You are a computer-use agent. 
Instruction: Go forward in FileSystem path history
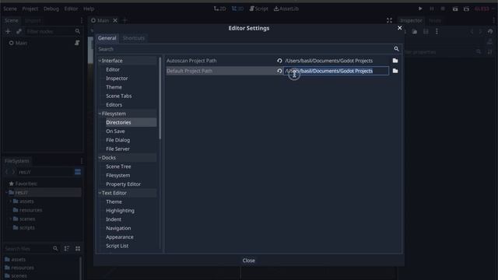[13, 172]
